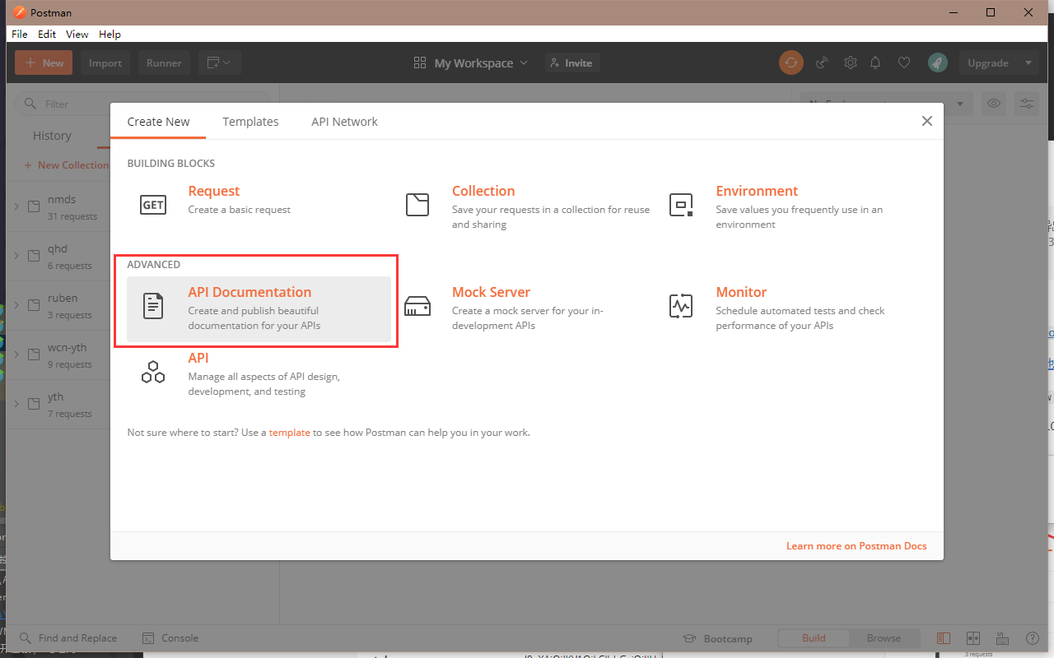This screenshot has height=658, width=1054.
Task: Open the help question mark icon
Action: click(x=1033, y=638)
